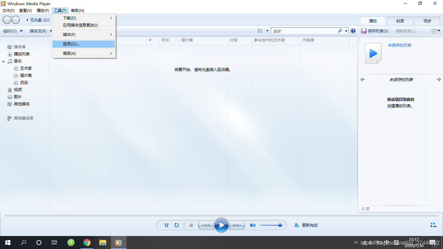Screen dimensions: 443x249
Task: Click the 无光盘 (G:) breadcrumb arrow
Action: (x=28, y=20)
